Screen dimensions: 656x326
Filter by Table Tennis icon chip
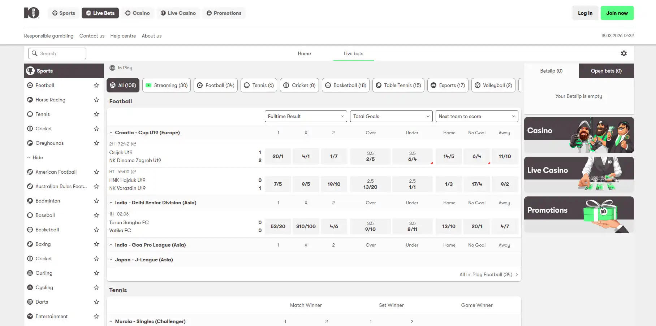pyautogui.click(x=398, y=85)
